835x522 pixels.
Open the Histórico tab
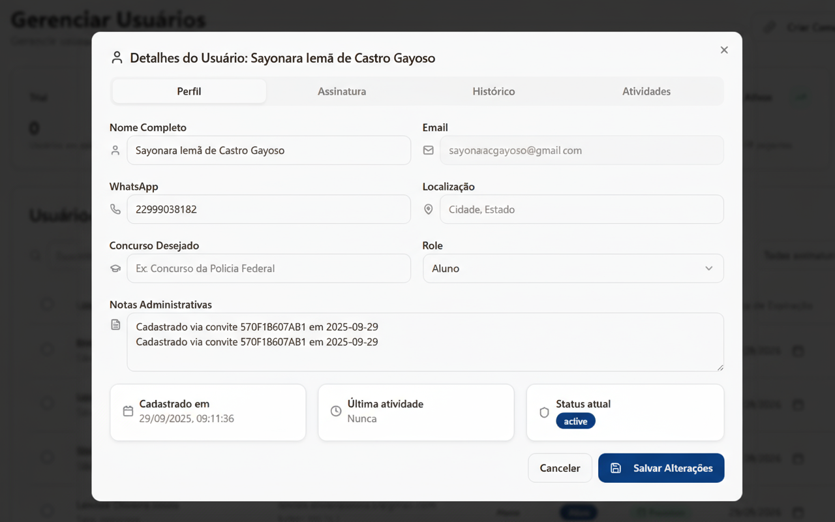point(494,91)
